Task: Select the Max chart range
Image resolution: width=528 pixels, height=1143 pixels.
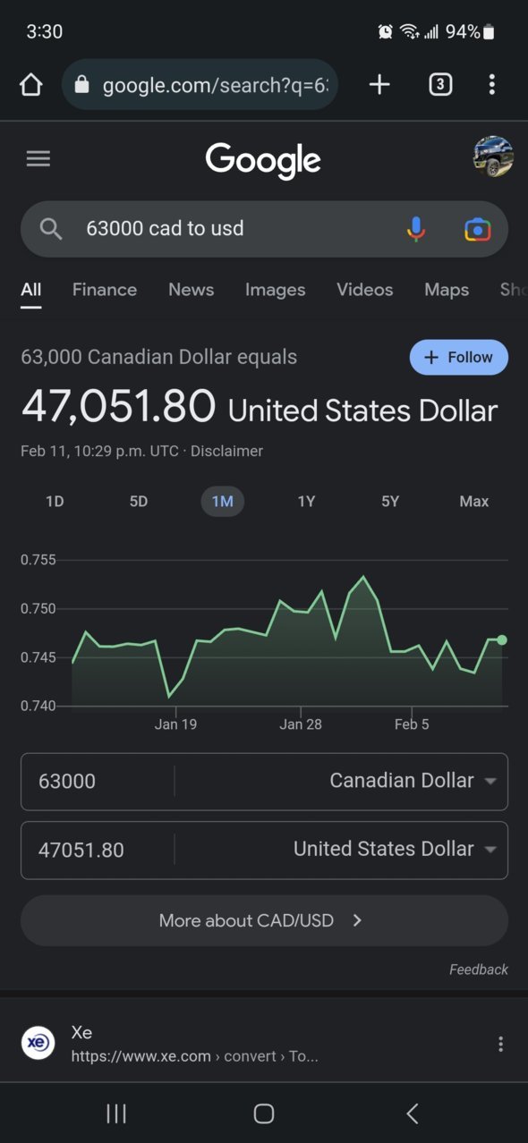Action: coord(474,502)
